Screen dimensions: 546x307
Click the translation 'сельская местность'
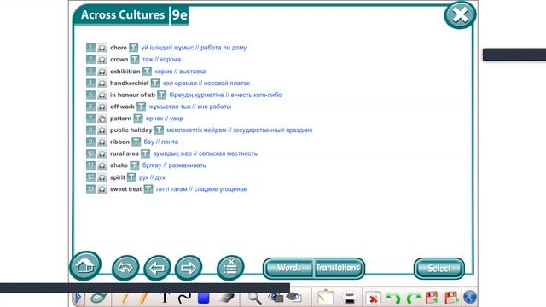click(x=228, y=153)
